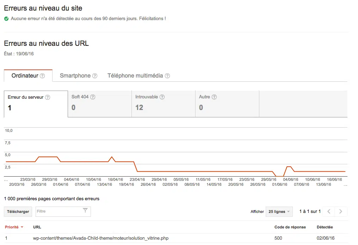Click help icon next to Autre
This screenshot has width=358, height=245.
click(x=214, y=97)
